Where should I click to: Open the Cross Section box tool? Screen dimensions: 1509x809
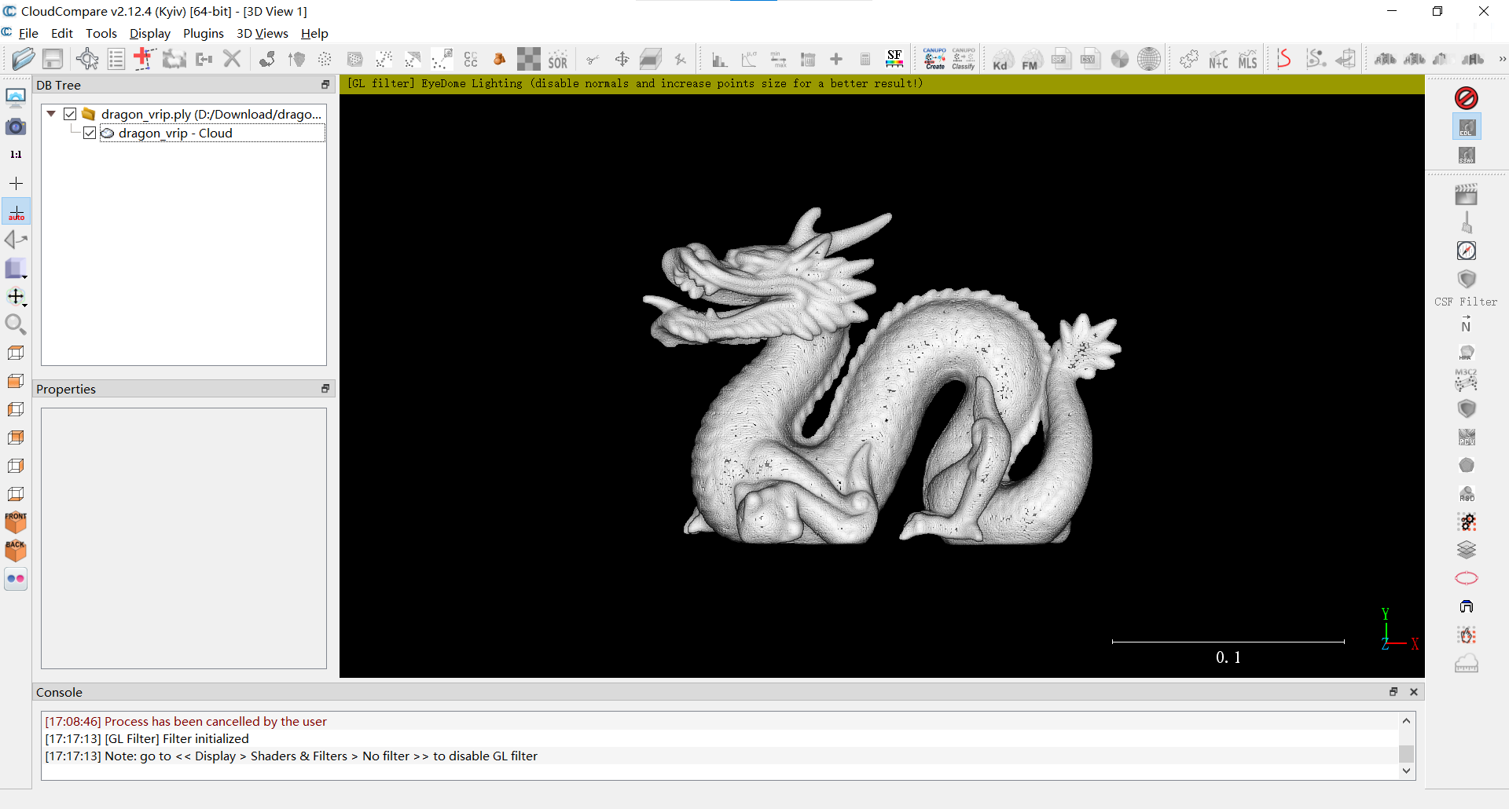pos(651,59)
